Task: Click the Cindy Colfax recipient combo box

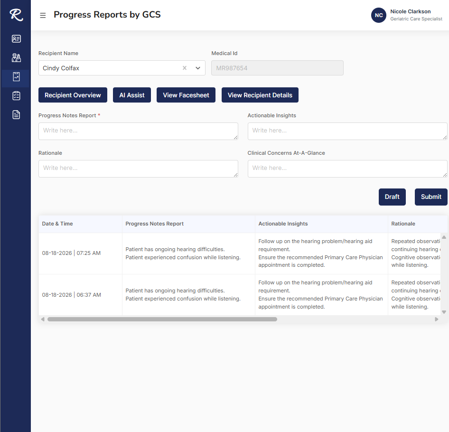Action: click(x=122, y=68)
